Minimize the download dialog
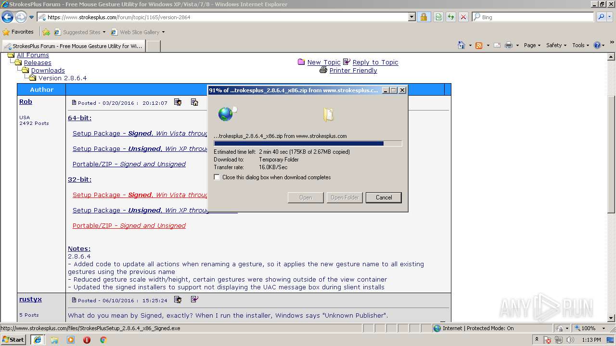 click(385, 90)
